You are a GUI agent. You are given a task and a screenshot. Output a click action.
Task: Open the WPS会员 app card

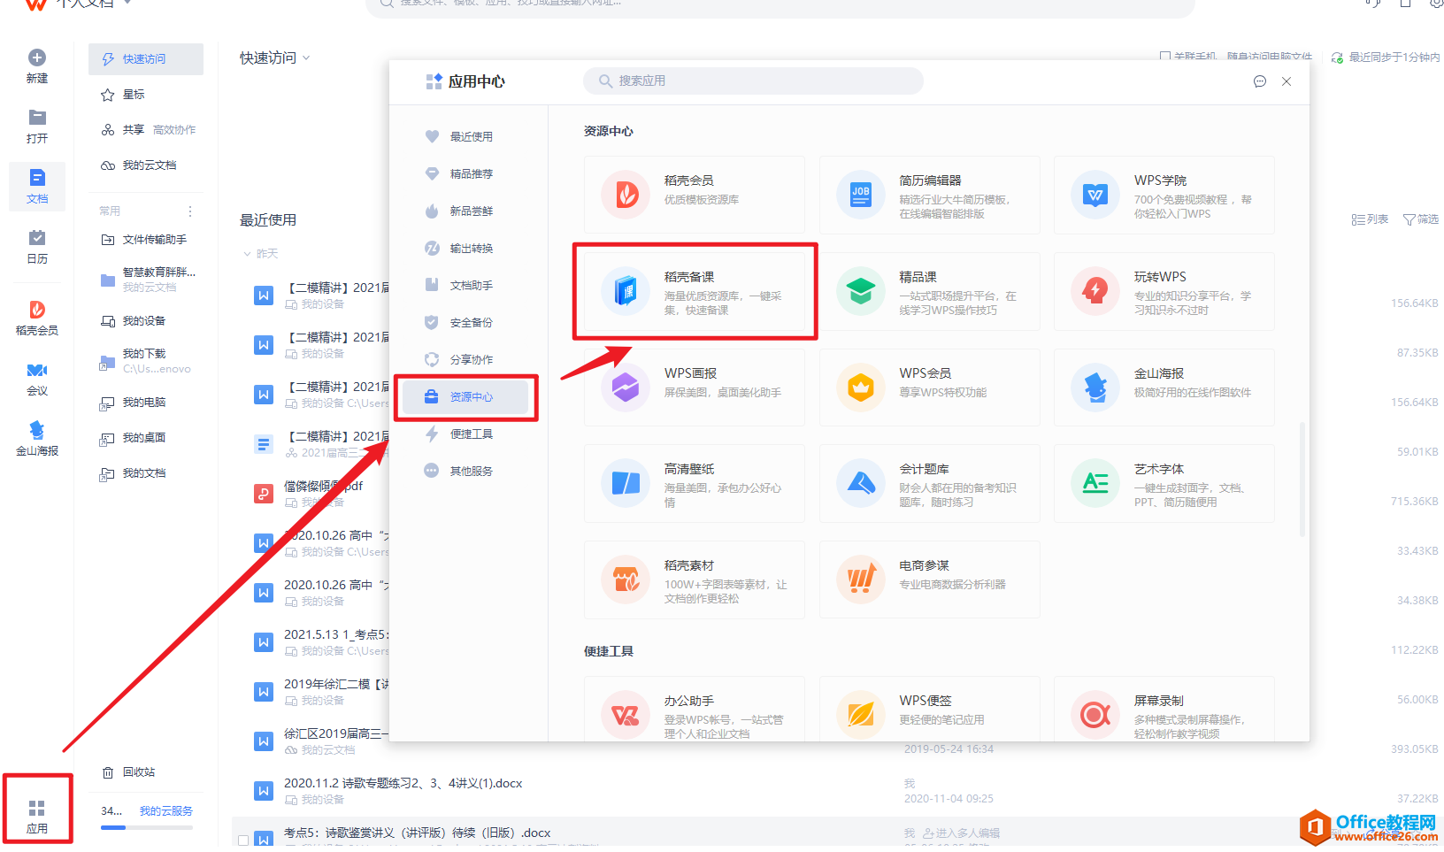(x=930, y=388)
